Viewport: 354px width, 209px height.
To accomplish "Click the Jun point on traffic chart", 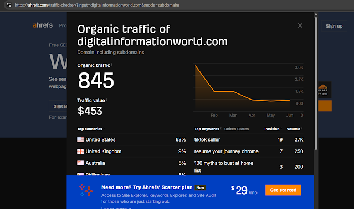I will pyautogui.click(x=289, y=100).
